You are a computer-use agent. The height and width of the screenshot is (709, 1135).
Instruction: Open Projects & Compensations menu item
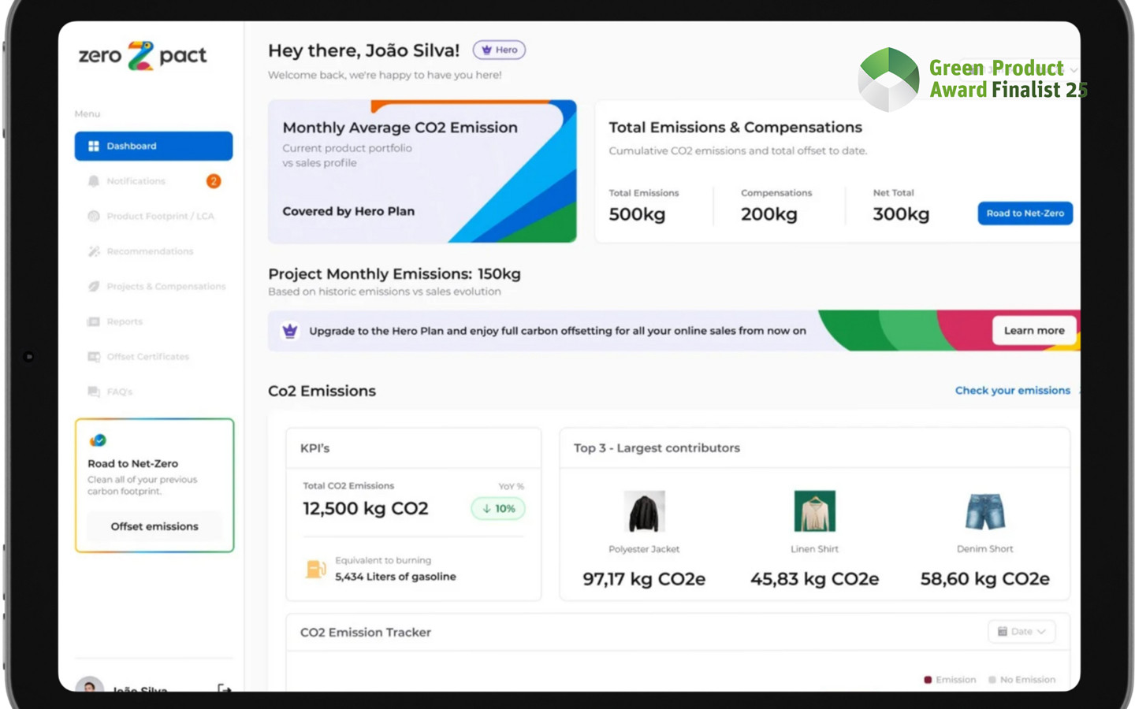pyautogui.click(x=166, y=287)
